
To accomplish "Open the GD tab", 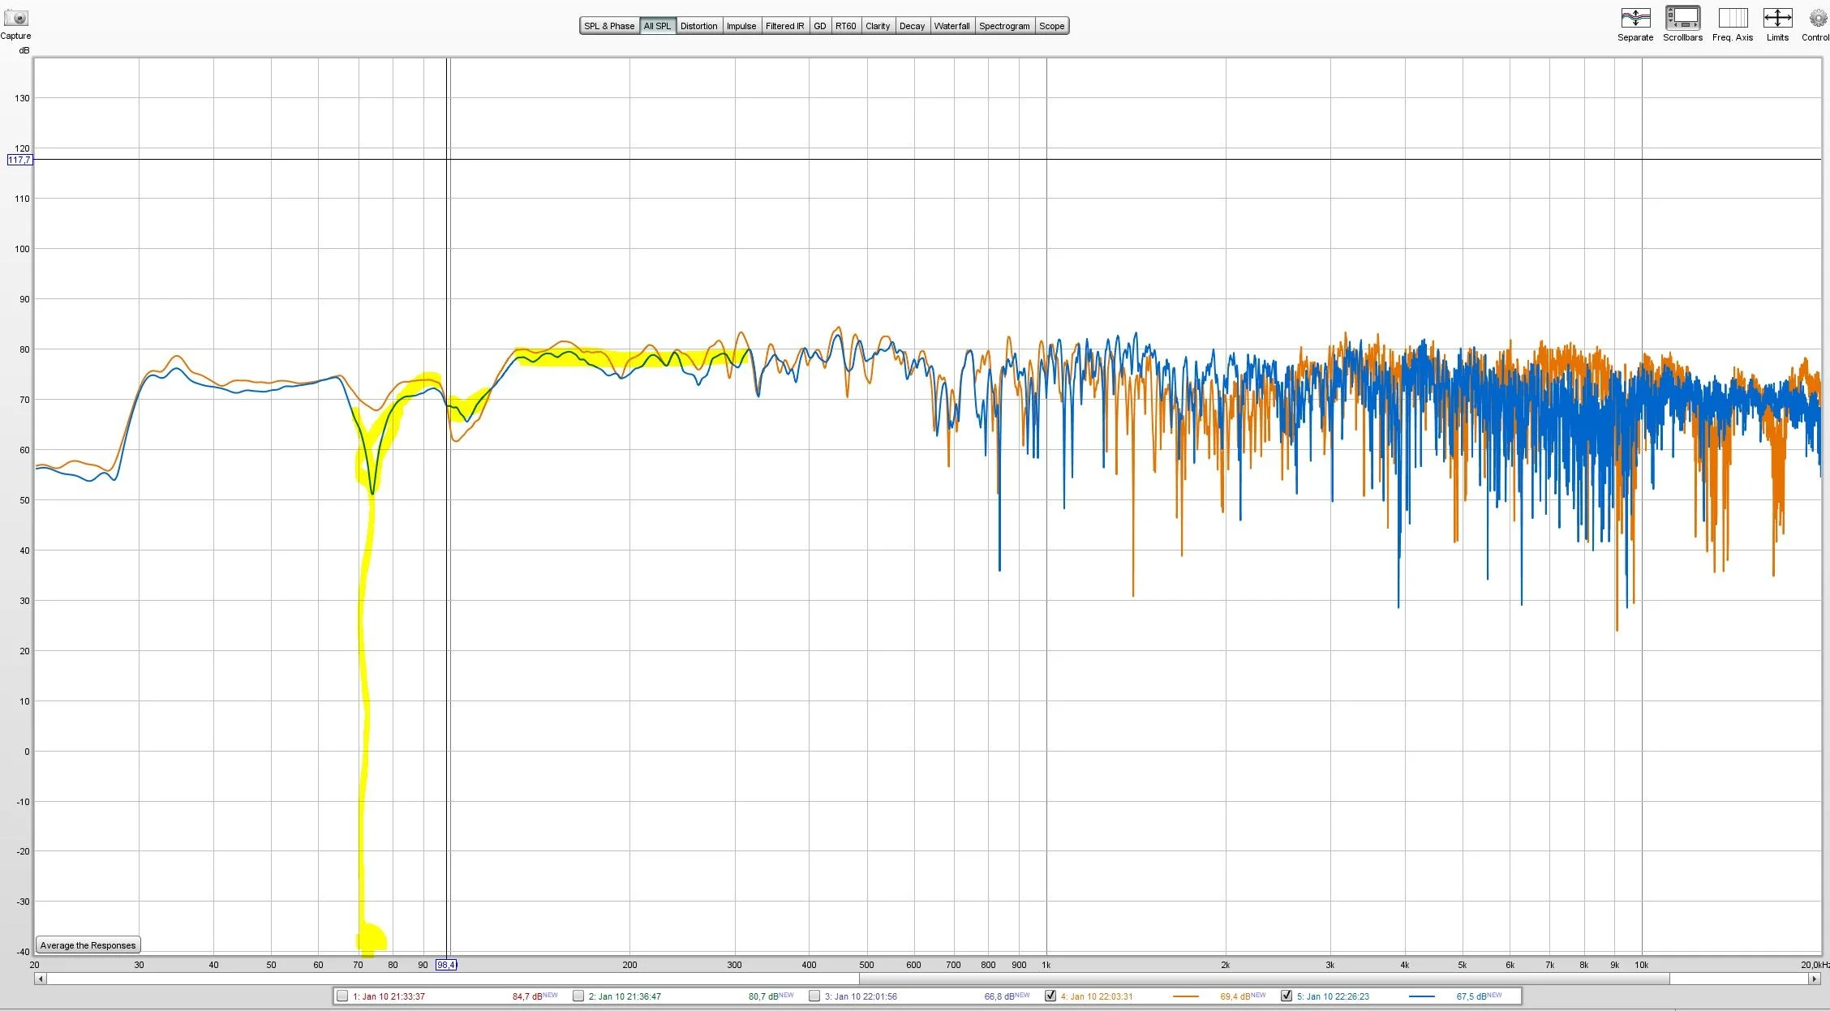I will tap(820, 26).
